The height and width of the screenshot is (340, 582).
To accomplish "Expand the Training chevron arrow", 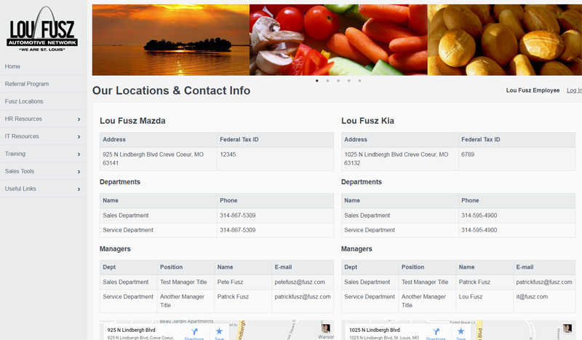I will (x=79, y=154).
